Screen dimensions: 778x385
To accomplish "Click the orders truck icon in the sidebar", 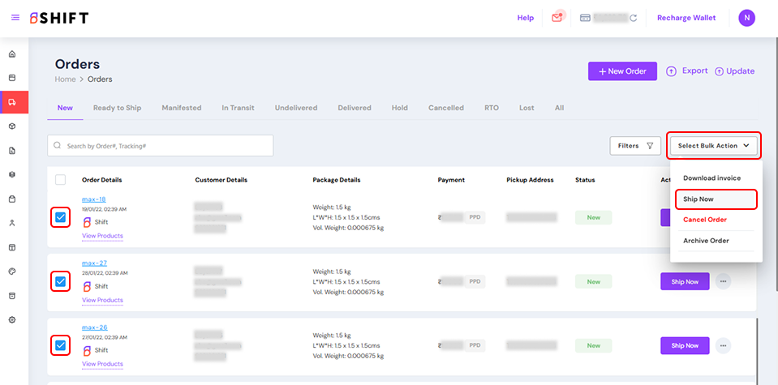I will tap(12, 102).
